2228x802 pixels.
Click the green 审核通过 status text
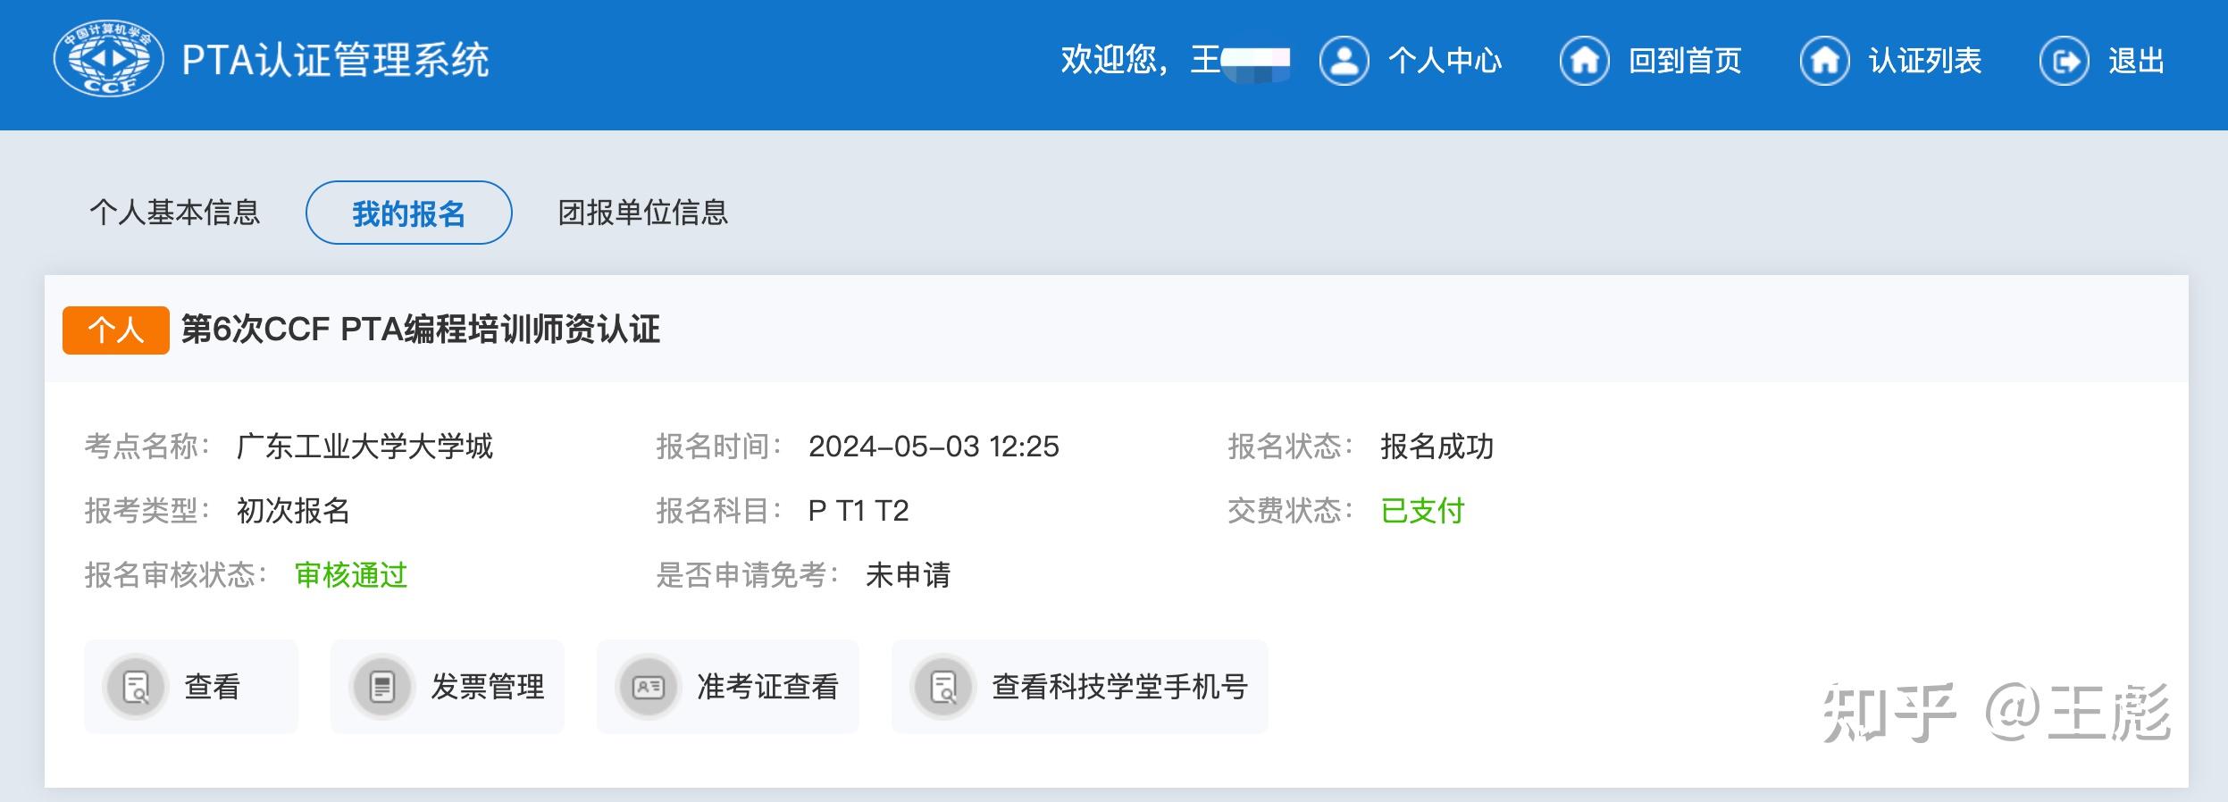(x=351, y=575)
